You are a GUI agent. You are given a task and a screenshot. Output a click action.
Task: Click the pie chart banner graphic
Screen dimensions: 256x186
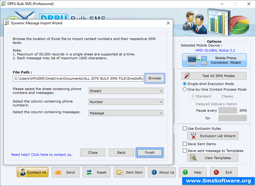(240, 25)
